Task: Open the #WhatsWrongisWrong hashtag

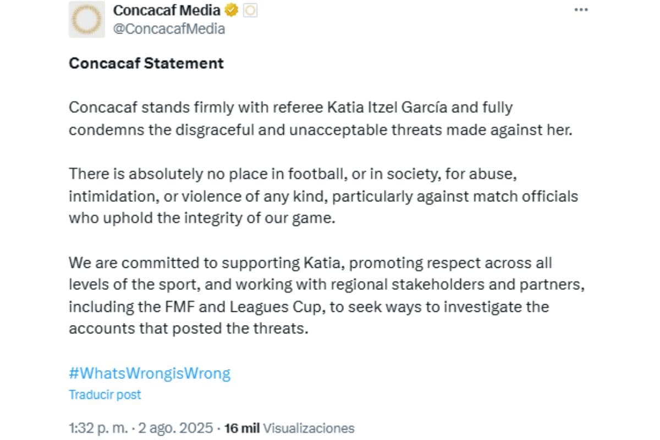Action: 149,372
